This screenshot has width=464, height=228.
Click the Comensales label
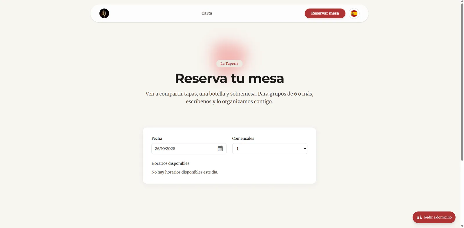click(243, 138)
